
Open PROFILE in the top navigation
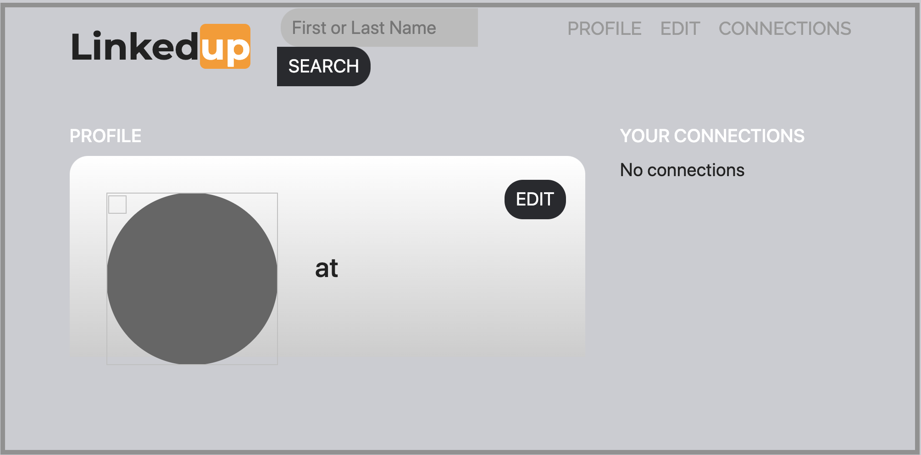click(604, 28)
